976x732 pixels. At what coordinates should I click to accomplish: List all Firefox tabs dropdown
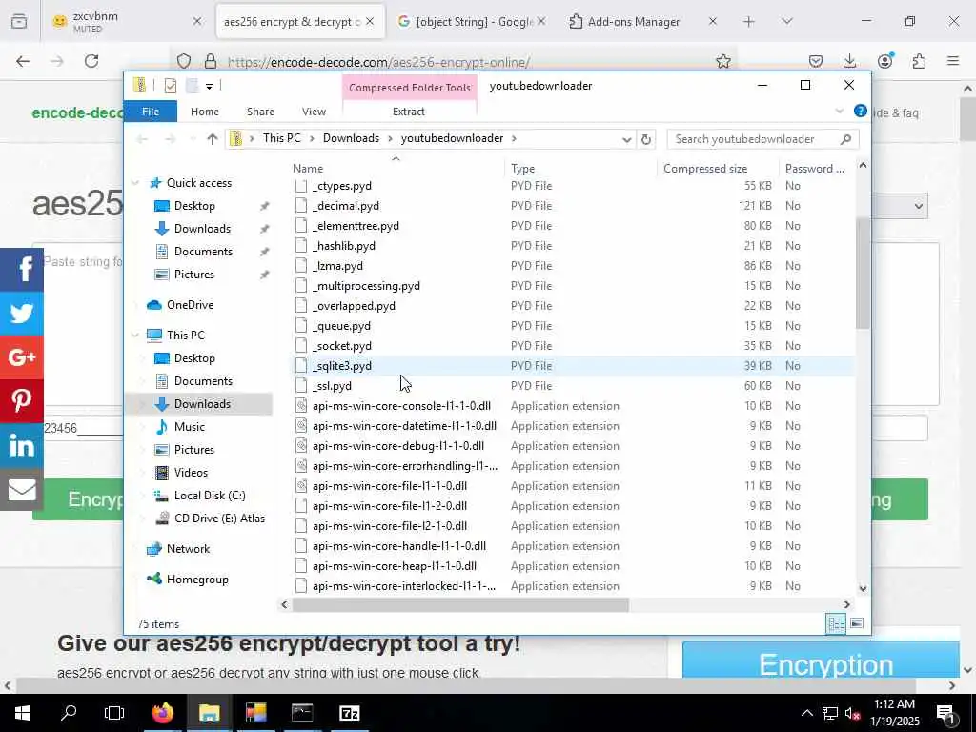click(786, 21)
